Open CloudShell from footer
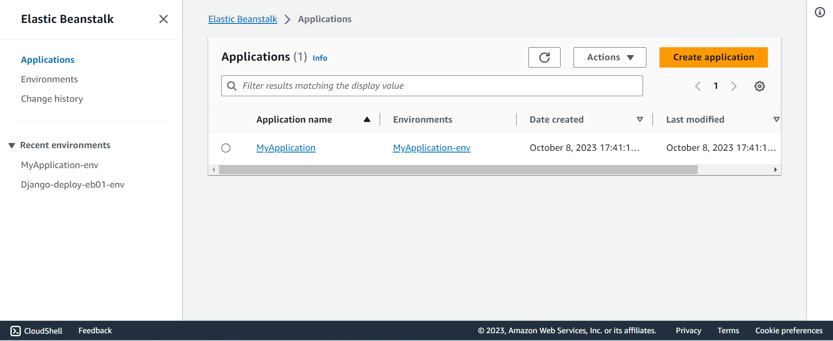Image resolution: width=833 pixels, height=341 pixels. pyautogui.click(x=36, y=331)
